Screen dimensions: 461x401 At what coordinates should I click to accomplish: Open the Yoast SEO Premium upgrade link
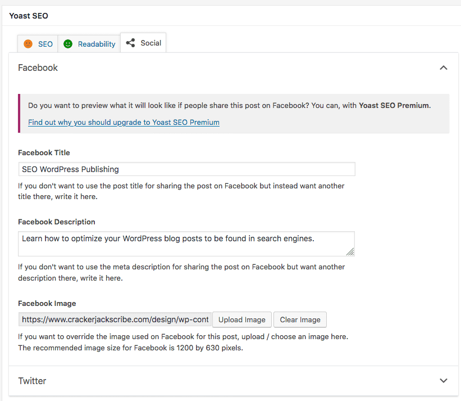[x=124, y=122]
